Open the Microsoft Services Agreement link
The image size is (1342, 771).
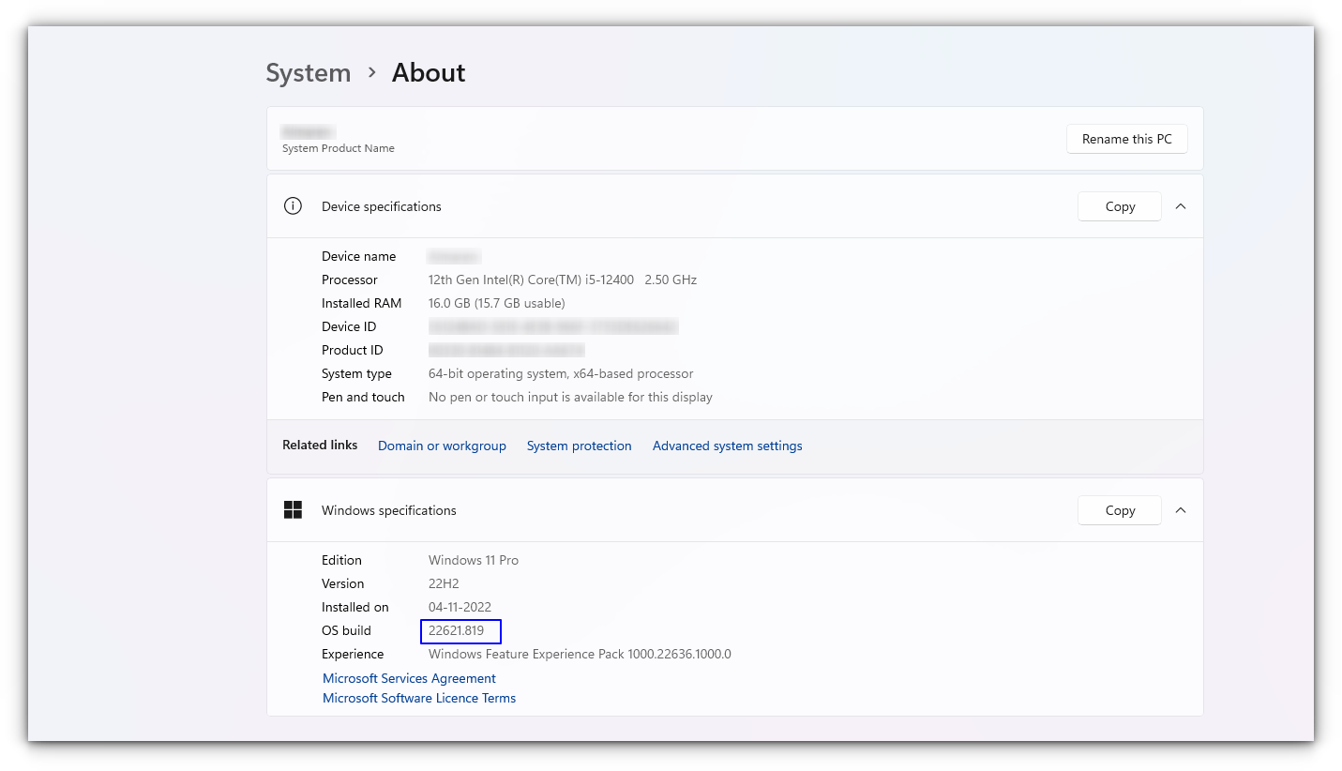pos(409,678)
